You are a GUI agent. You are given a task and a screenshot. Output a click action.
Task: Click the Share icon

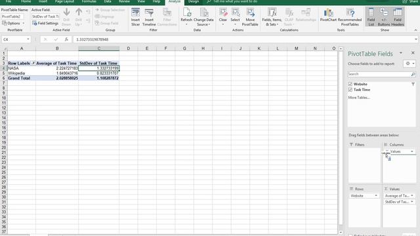click(x=410, y=1)
